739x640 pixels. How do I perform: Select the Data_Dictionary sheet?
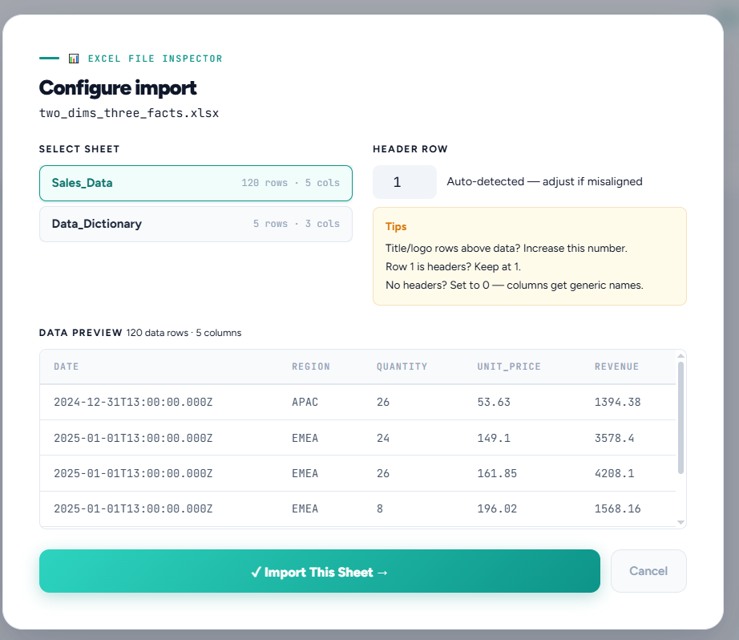[x=196, y=224]
